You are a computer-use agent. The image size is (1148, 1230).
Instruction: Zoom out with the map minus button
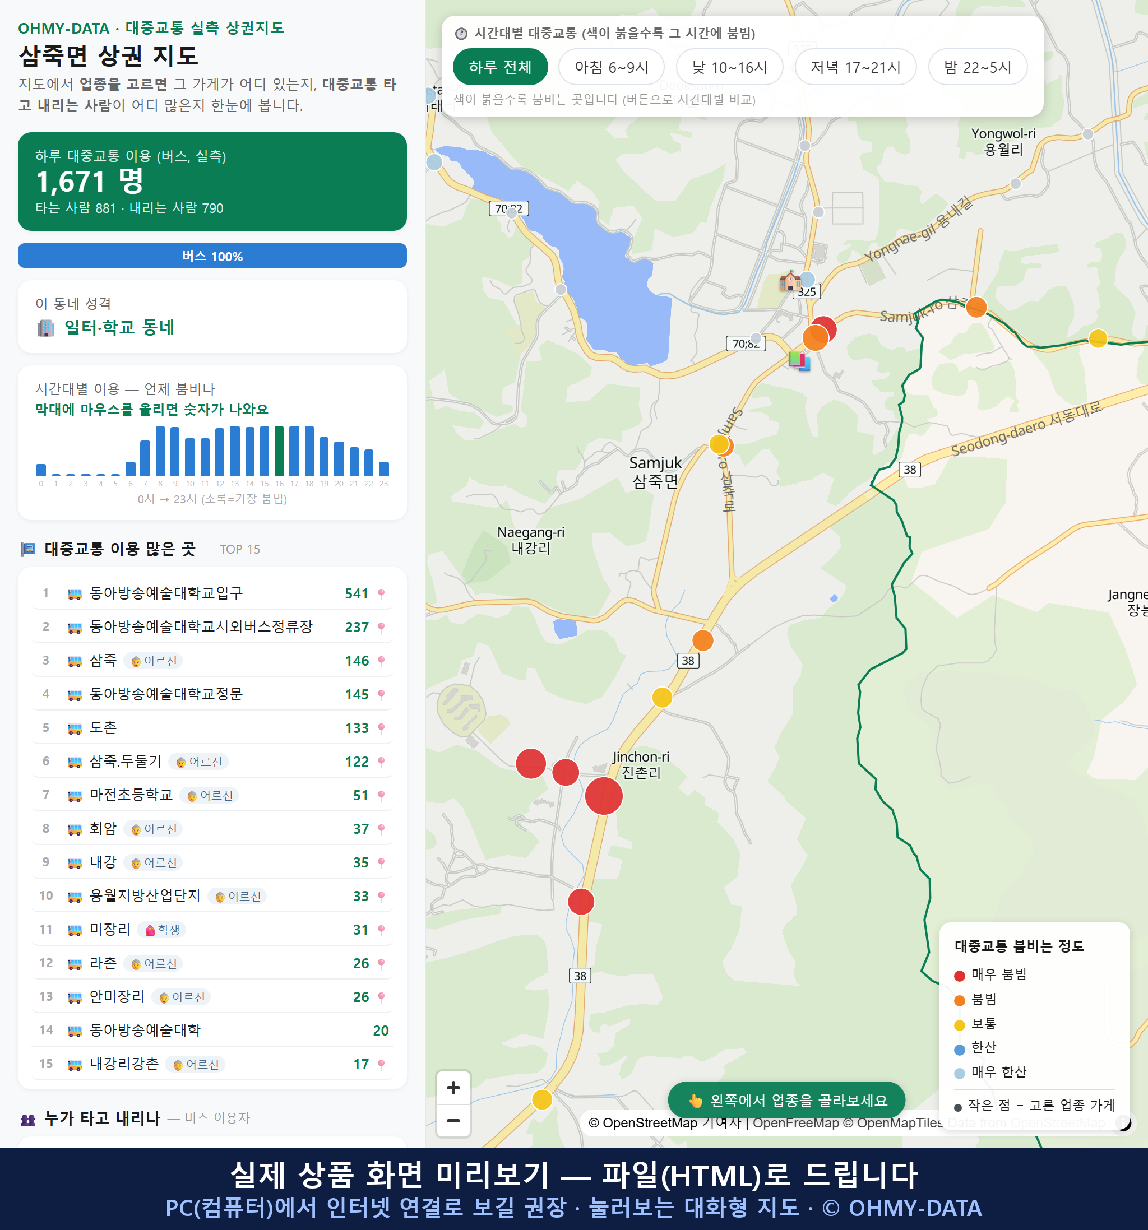click(x=453, y=1121)
